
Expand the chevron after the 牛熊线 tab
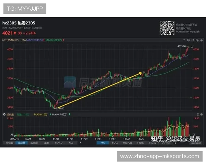(x=149, y=143)
